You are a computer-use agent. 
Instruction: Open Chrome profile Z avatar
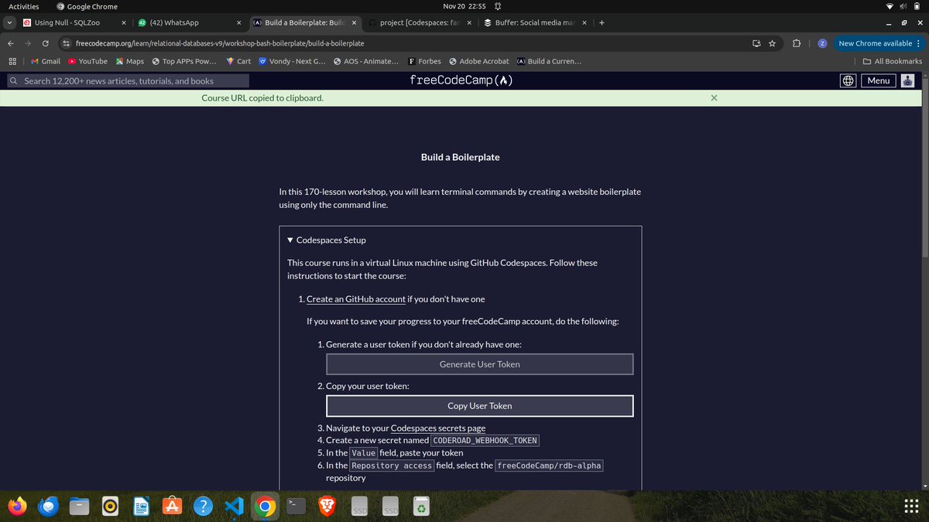point(822,43)
